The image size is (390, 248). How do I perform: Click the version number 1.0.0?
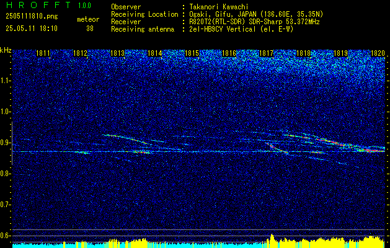pos(84,6)
